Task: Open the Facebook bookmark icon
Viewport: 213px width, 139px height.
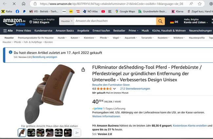Action: (17, 12)
